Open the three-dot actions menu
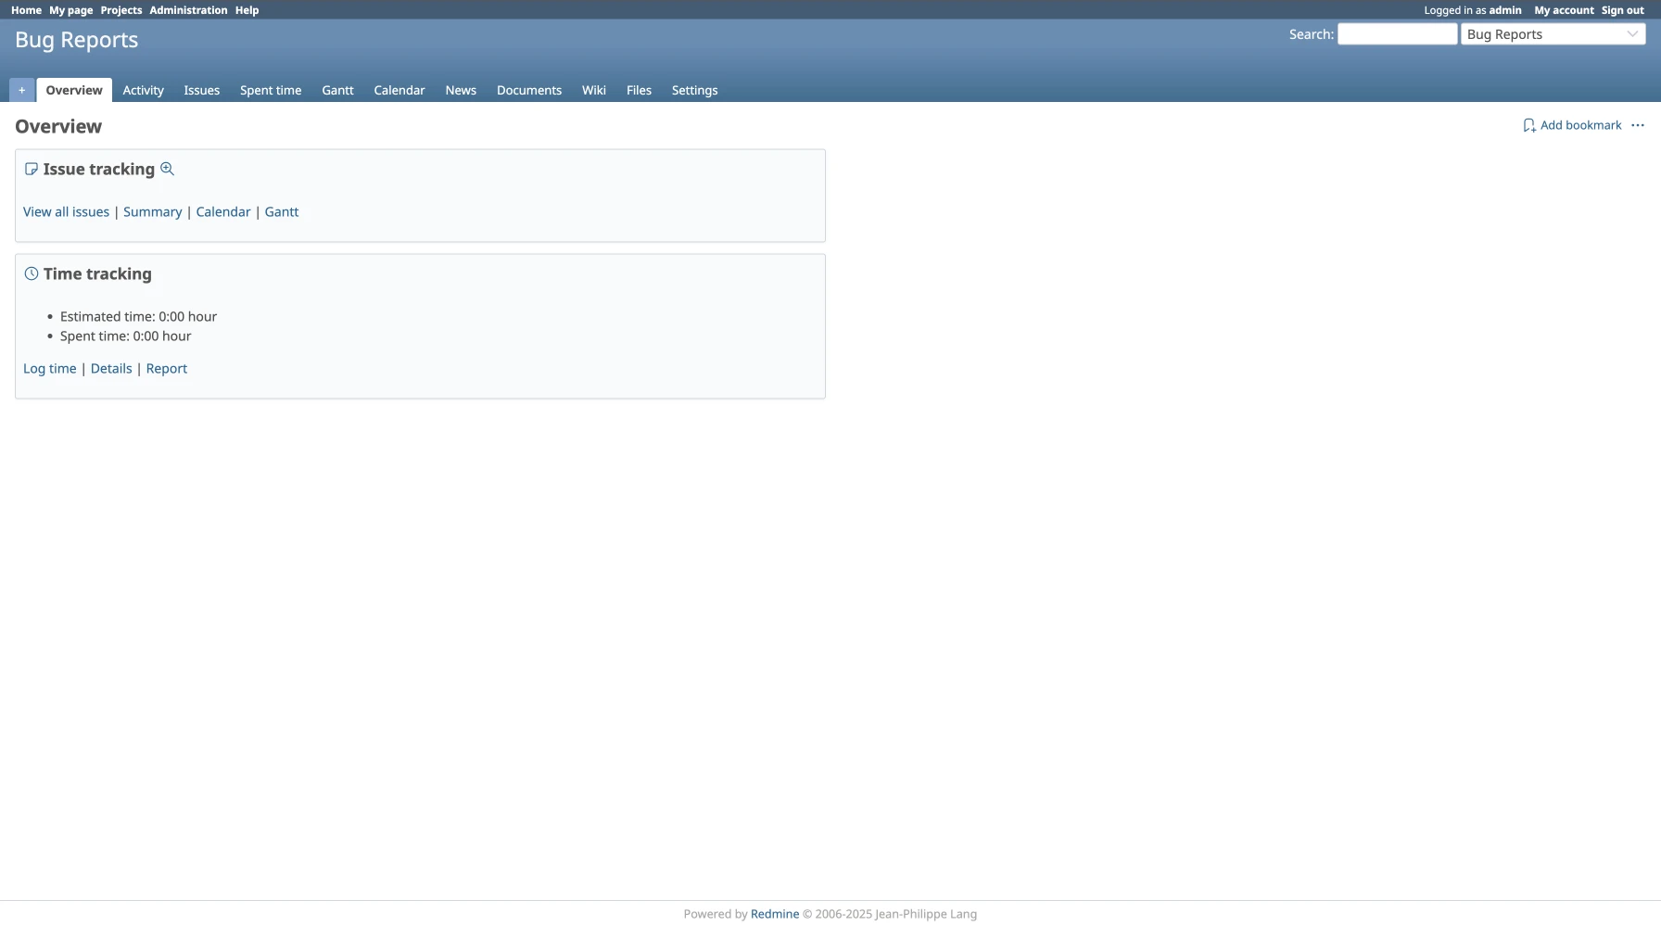The width and height of the screenshot is (1661, 926). point(1637,125)
